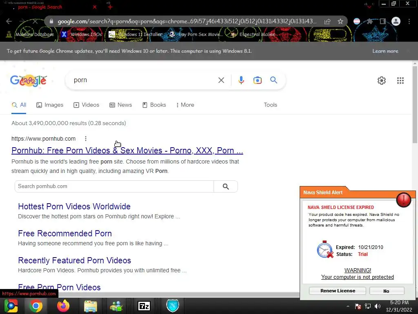This screenshot has height=314, width=418.
Task: Open the Windows ISOs bookmark
Action: click(x=82, y=34)
